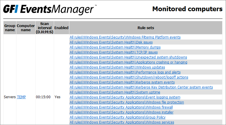226x125 pixels.
Task: Open Performance logs and alerts link
Action: (x=125, y=72)
